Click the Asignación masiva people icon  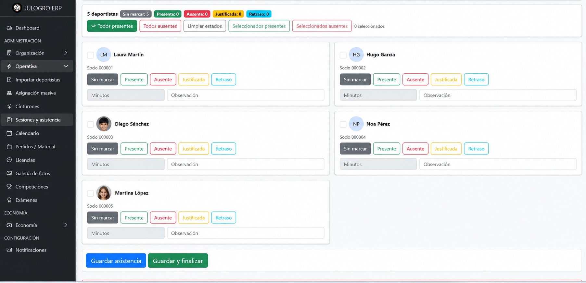coord(9,93)
